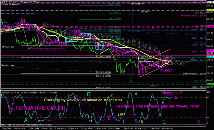Click the 'FE 250.0 205.06' expansion label
Viewport: 214px width, 130px height.
pyautogui.click(x=104, y=72)
